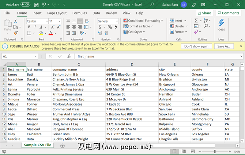Open the Formulas ribbon tab
245x155 pixels.
pos(79,13)
